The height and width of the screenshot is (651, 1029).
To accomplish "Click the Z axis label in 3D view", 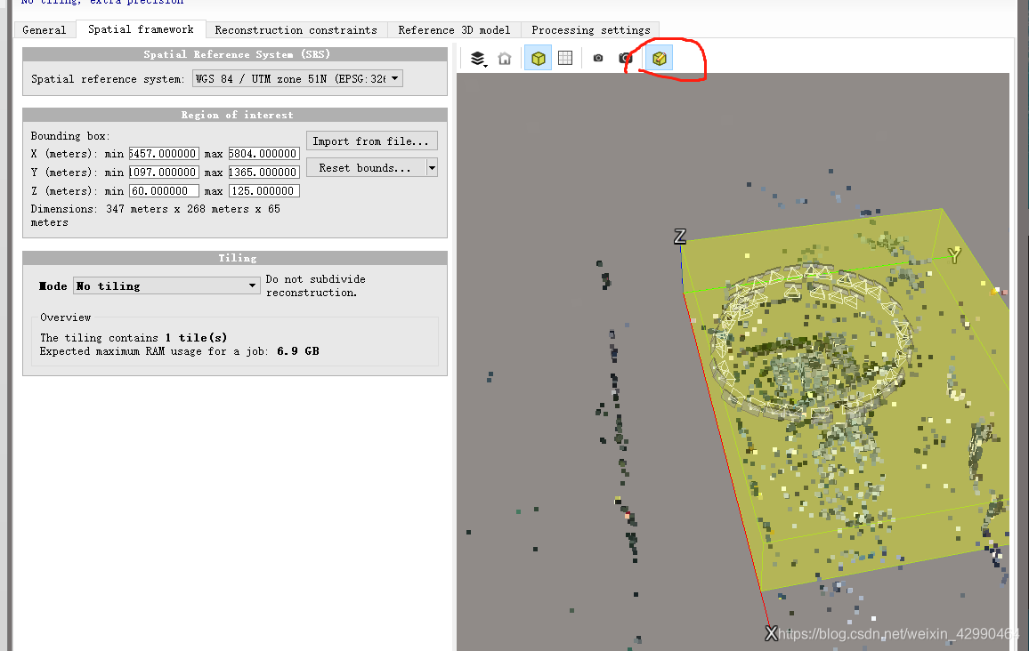I will pos(680,236).
